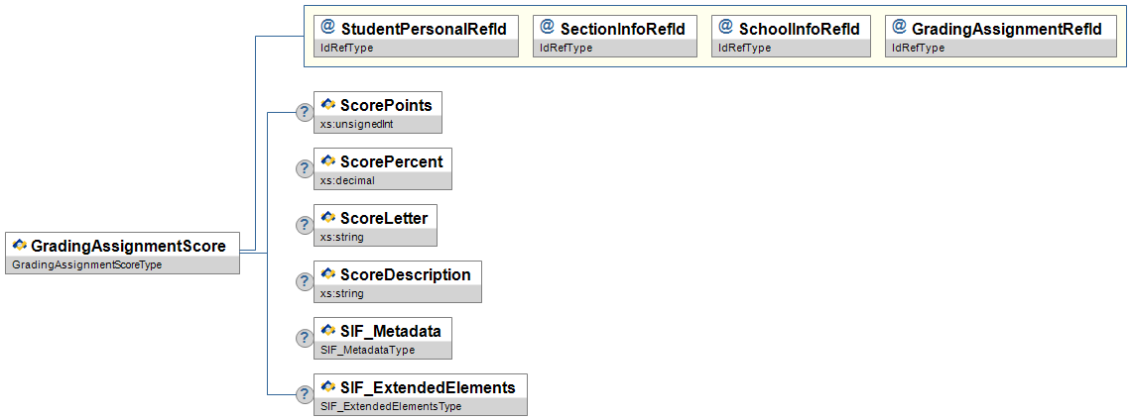
Task: Click the ScorePoints element icon
Action: 328,104
